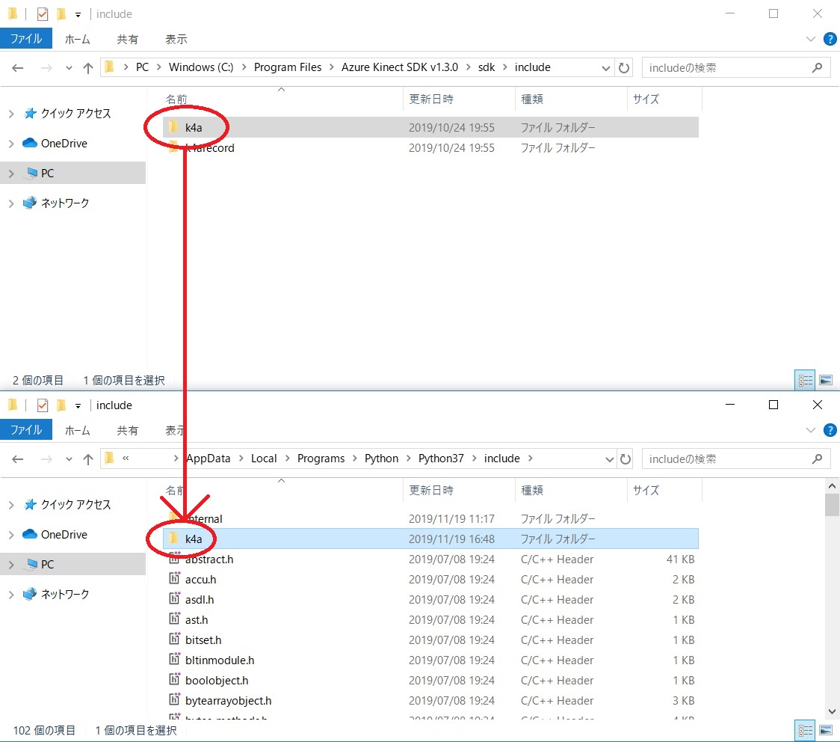Screen dimensions: 840x742
Task: Click Properties checkmark icon in lower title bar
Action: pos(43,405)
